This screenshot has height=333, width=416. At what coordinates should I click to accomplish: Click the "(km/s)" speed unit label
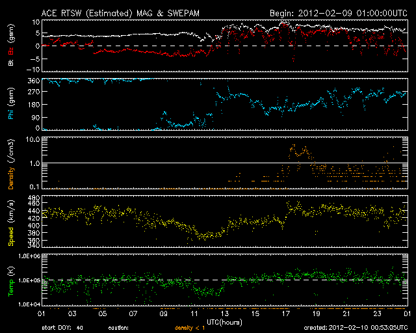(x=11, y=211)
